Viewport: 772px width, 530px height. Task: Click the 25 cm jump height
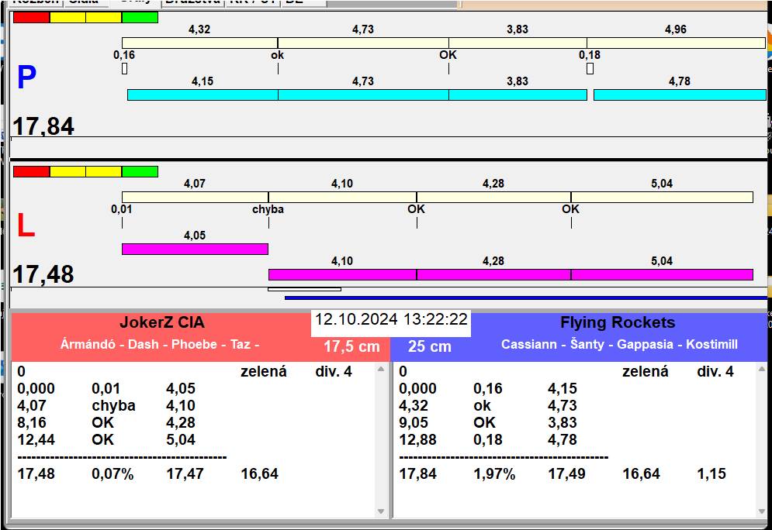pos(429,346)
